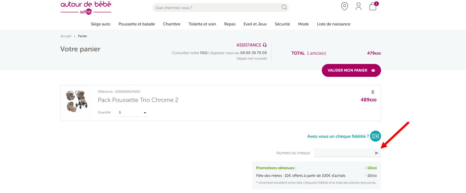The height and width of the screenshot is (193, 466).
Task: Click the phone number 09 69 39 79 09
Action: (x=254, y=53)
